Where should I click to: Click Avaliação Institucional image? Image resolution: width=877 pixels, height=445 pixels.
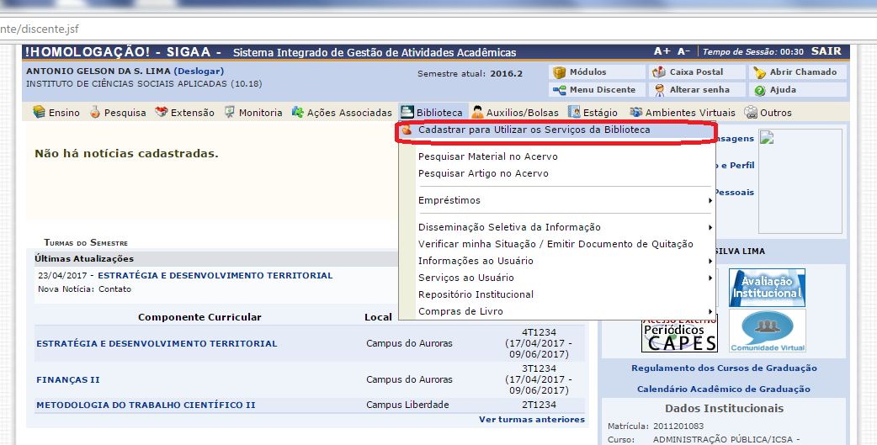(x=766, y=288)
